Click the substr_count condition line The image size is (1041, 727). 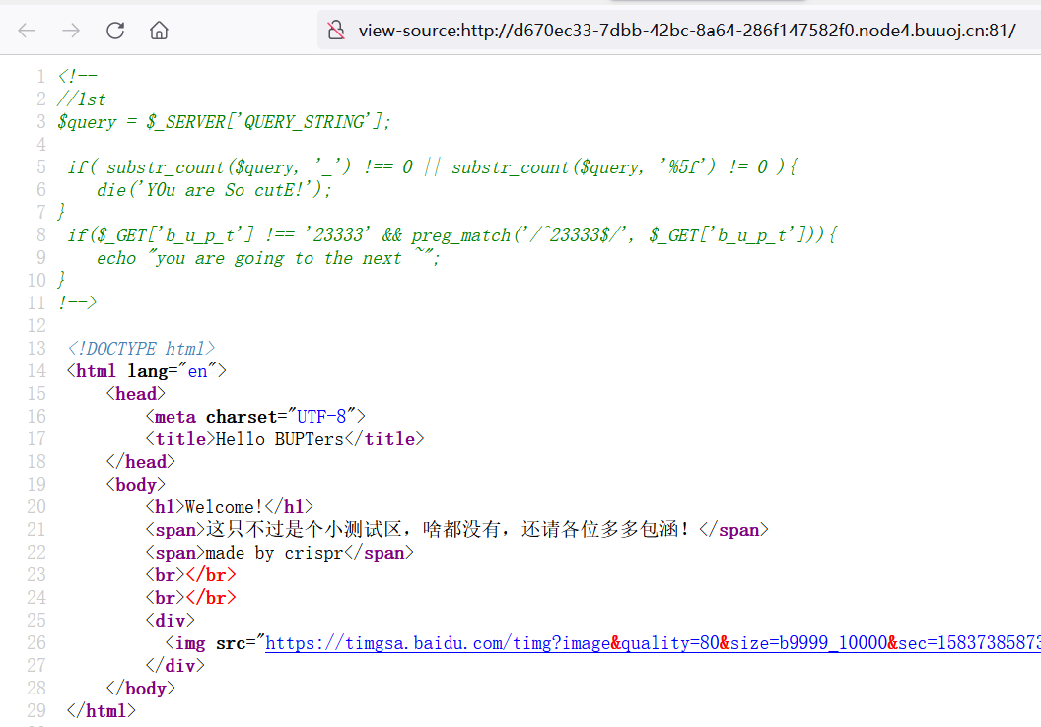coord(432,167)
